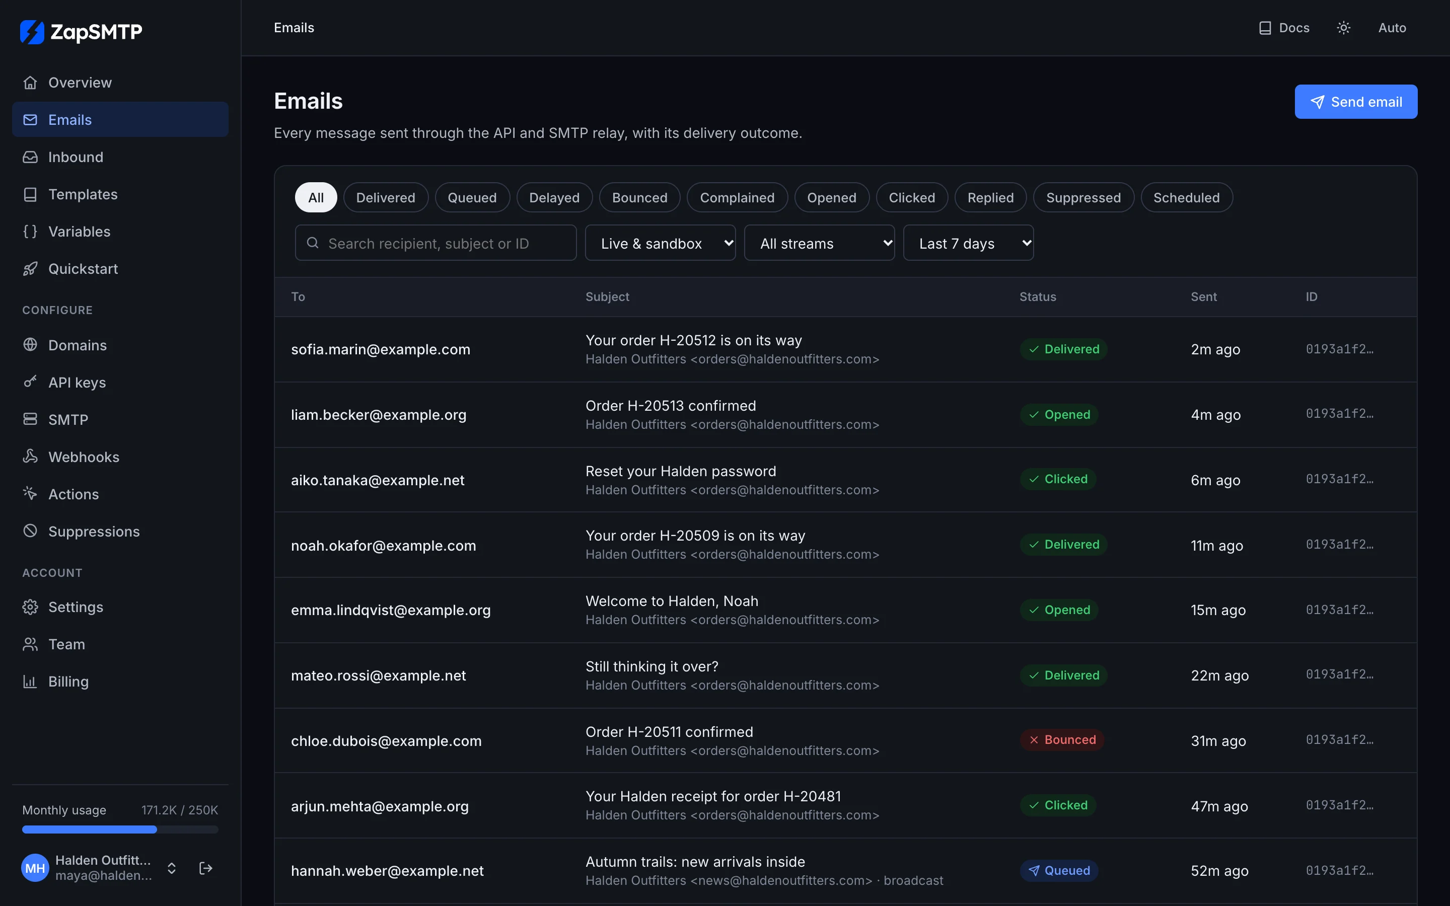Filter emails by Clicked
1450x906 pixels.
click(x=911, y=197)
